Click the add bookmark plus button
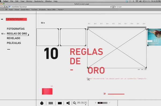 (6, 7)
